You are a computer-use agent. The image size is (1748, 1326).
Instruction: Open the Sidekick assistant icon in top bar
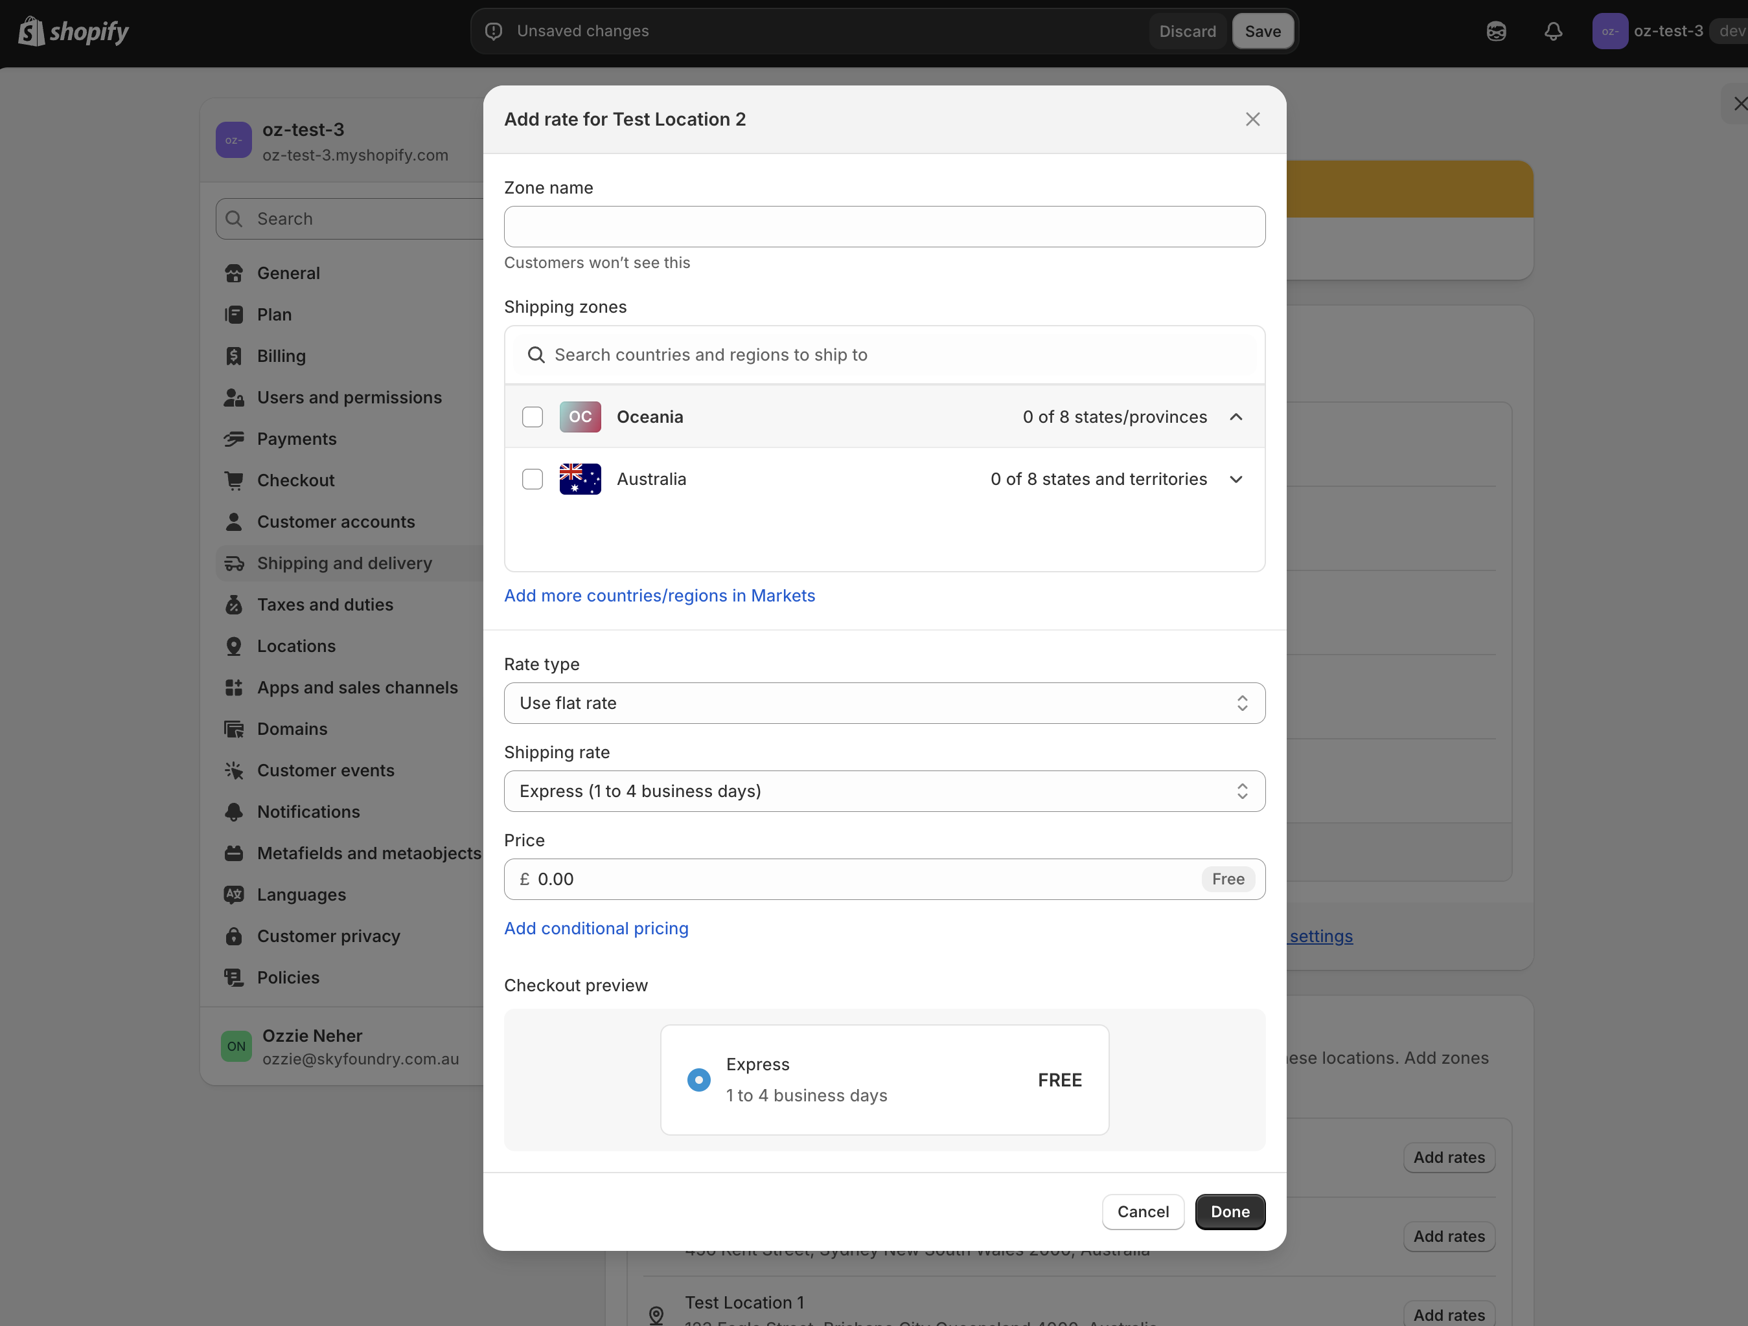tap(1496, 31)
